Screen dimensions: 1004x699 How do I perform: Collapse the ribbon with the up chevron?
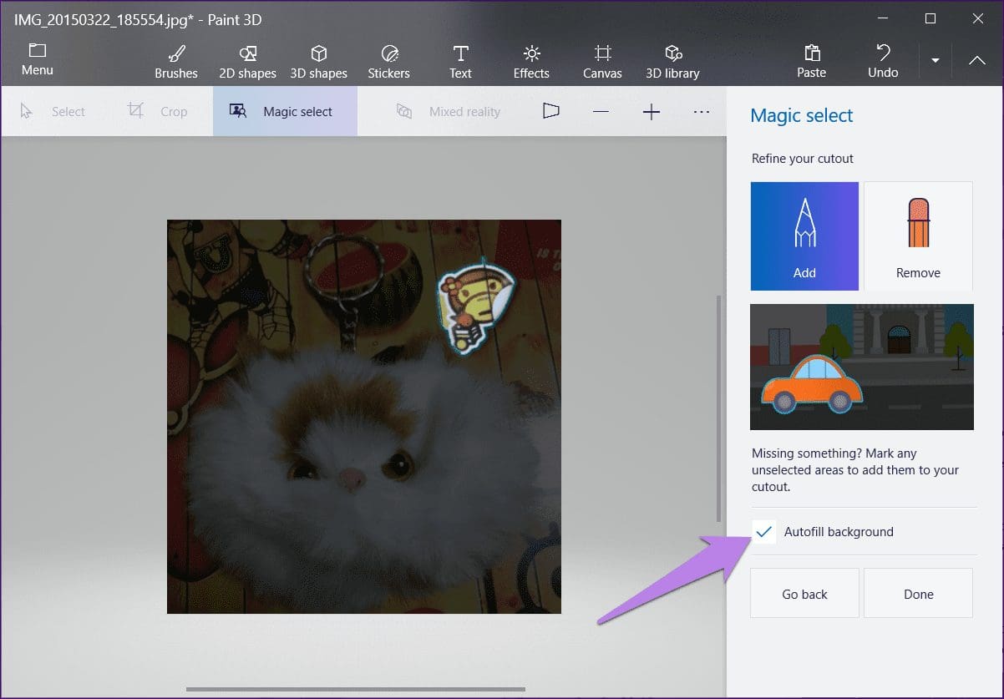[976, 60]
